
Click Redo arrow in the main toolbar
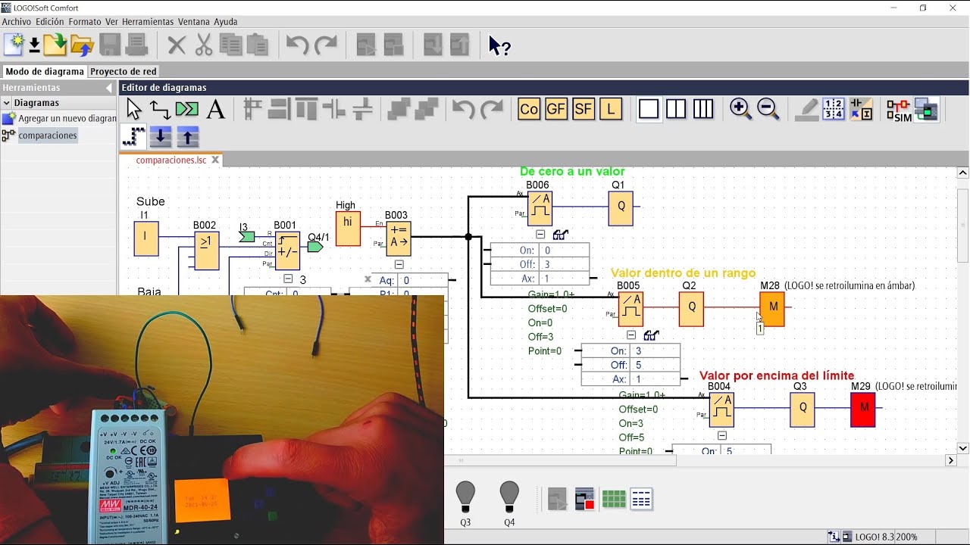(x=326, y=45)
